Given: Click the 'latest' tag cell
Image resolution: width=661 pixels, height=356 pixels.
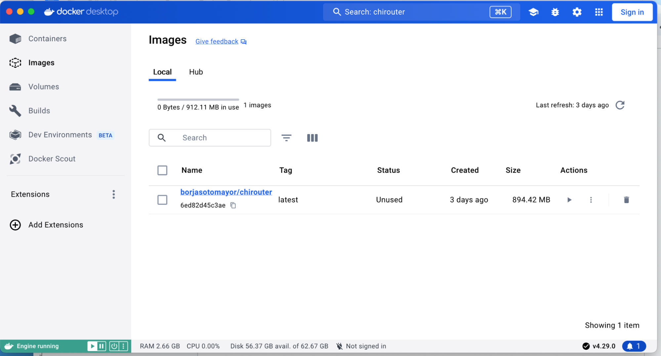Looking at the screenshot, I should tap(288, 200).
